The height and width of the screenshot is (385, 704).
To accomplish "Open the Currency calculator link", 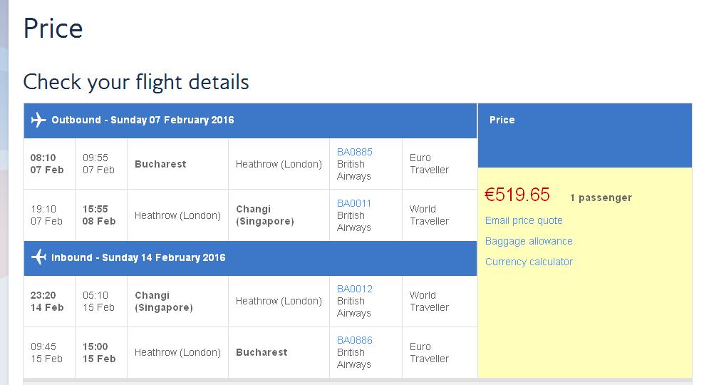I will (x=529, y=262).
